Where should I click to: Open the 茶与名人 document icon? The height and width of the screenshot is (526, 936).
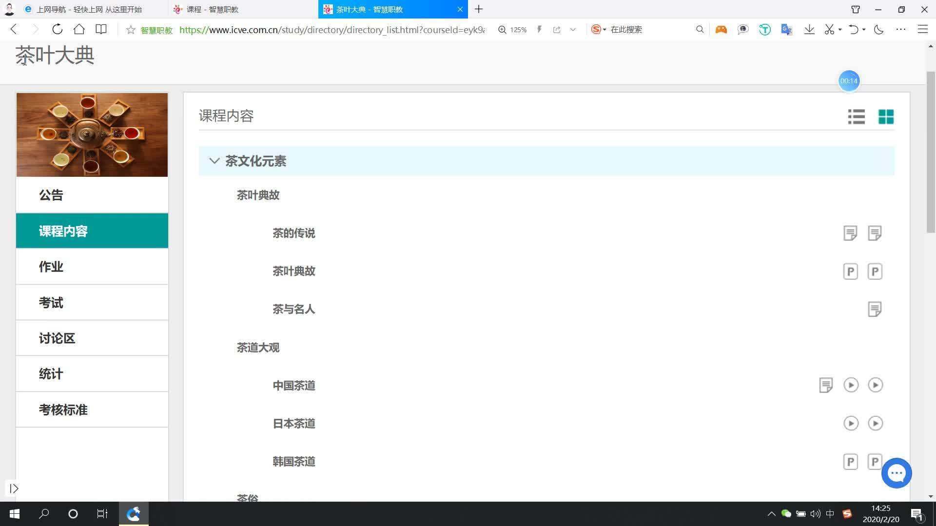[x=875, y=309]
